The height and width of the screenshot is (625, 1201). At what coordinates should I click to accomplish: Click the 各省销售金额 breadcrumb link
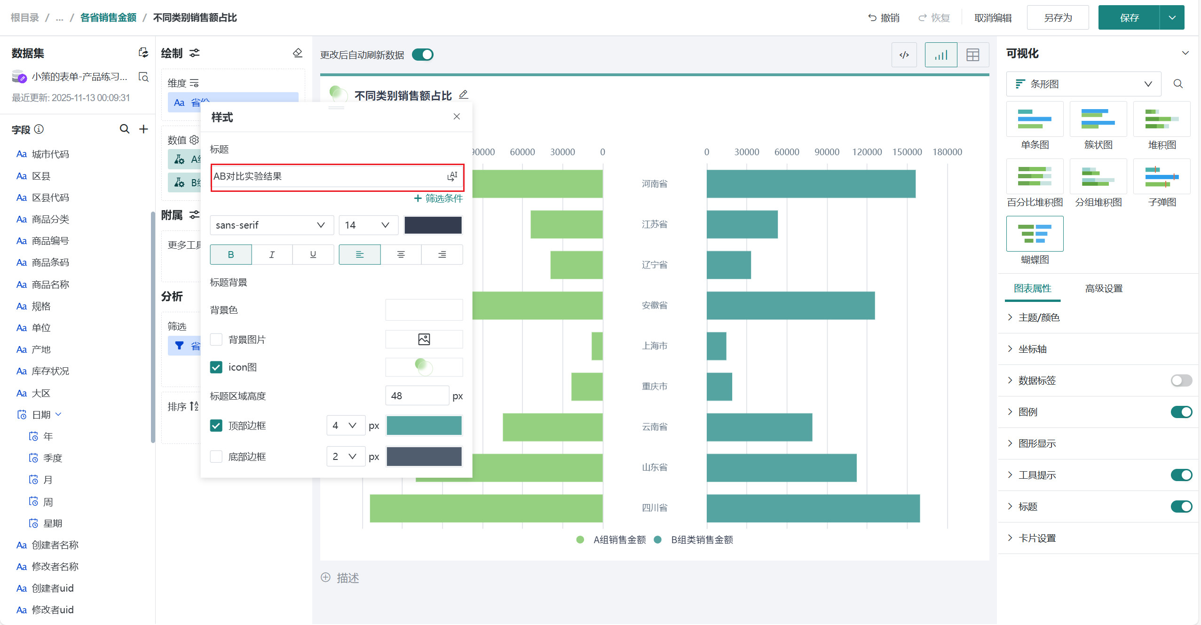click(108, 18)
